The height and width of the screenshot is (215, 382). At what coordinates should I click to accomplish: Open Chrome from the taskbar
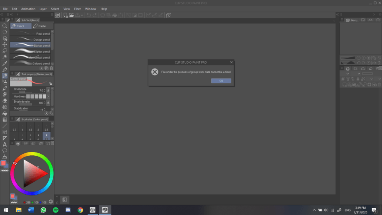click(x=80, y=210)
